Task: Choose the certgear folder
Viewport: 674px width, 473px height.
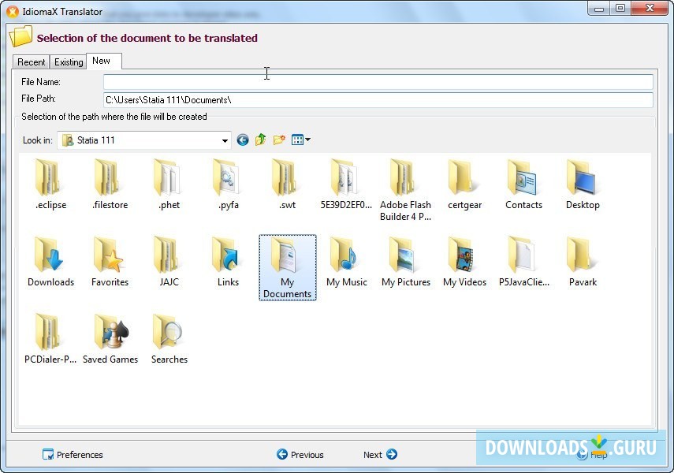Action: 464,184
